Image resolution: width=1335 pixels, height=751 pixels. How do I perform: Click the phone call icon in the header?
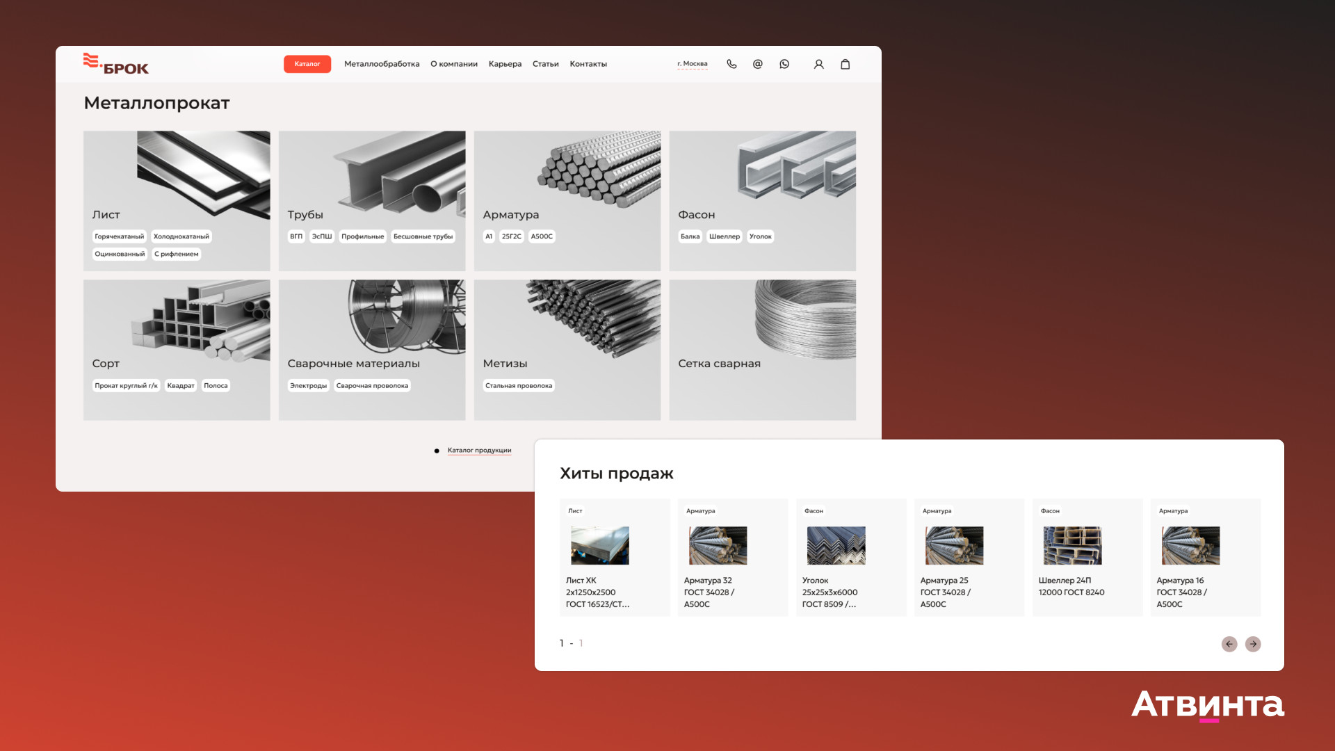731,64
